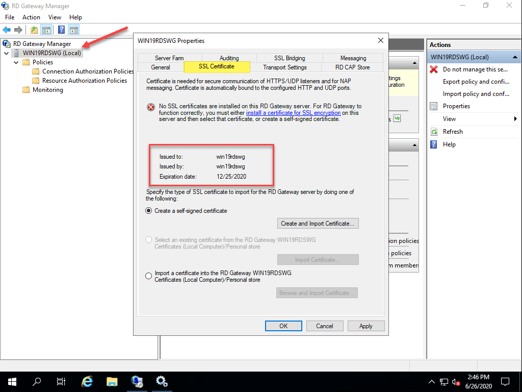Open the Windows Start menu
522x392 pixels.
12,382
